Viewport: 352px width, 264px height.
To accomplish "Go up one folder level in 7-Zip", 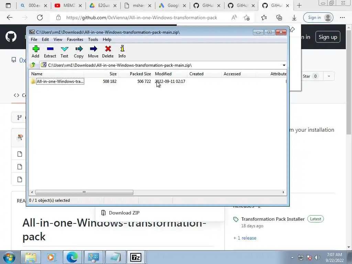I will (33, 65).
